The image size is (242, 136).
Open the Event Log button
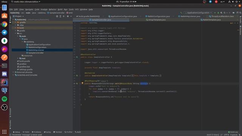coord(233,132)
